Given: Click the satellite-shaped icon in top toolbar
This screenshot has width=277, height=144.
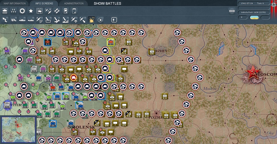Looking at the screenshot, I should point(57,11).
